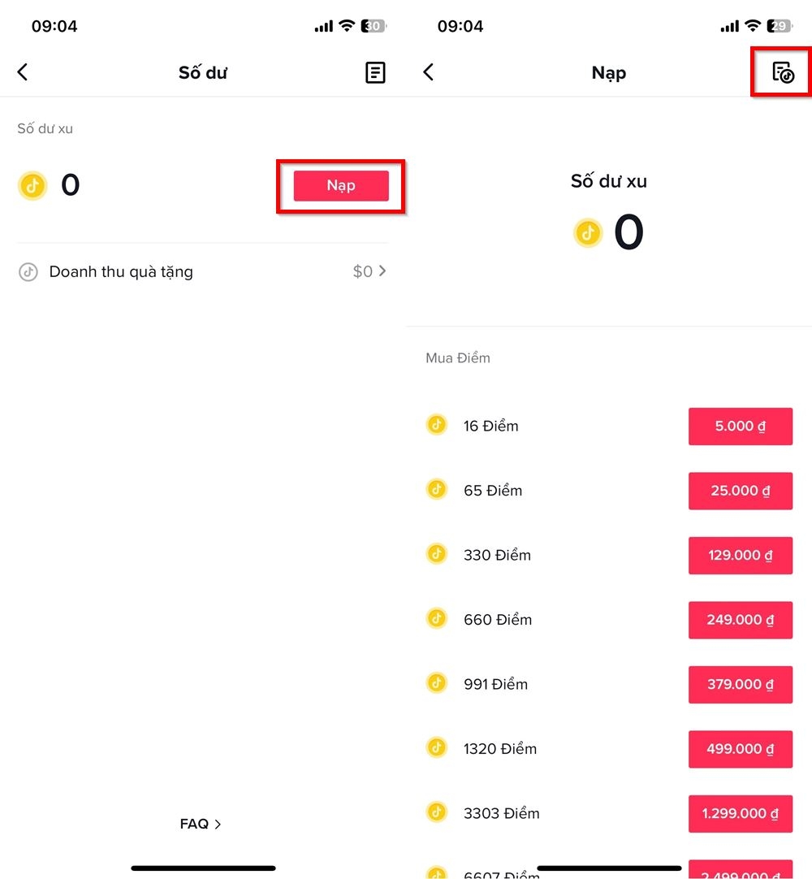The width and height of the screenshot is (812, 879).
Task: Purchase 16 Điểm for 5.000 đ
Action: click(740, 426)
